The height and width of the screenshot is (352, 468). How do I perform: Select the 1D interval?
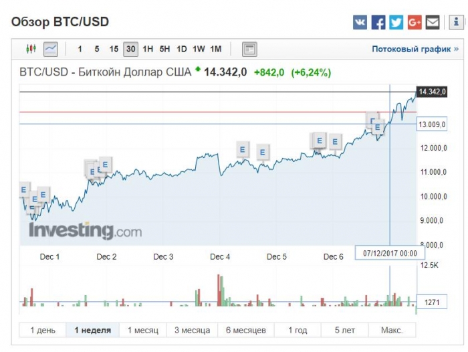(181, 49)
